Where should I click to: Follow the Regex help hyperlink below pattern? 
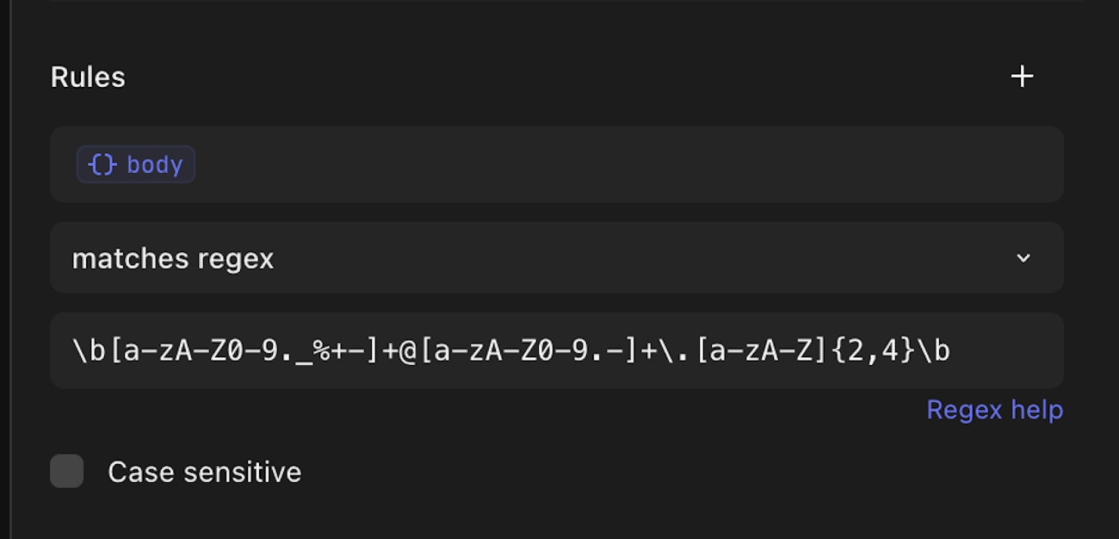pyautogui.click(x=994, y=410)
